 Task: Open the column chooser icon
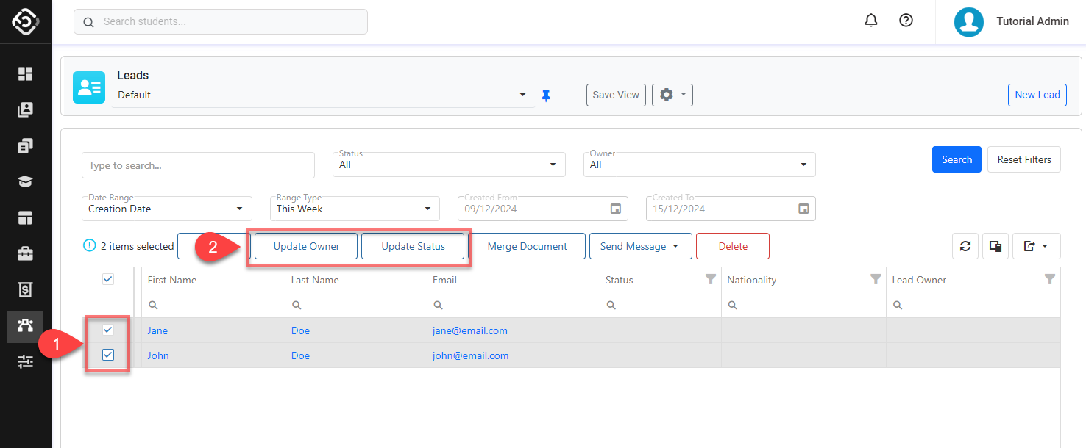tap(995, 247)
